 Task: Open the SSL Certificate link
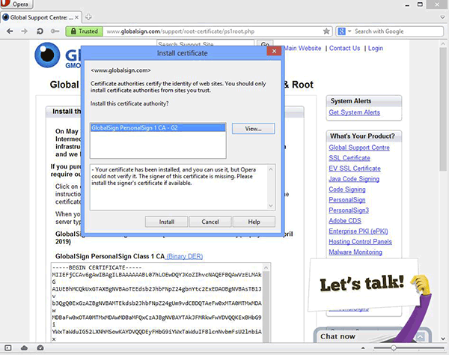(349, 158)
